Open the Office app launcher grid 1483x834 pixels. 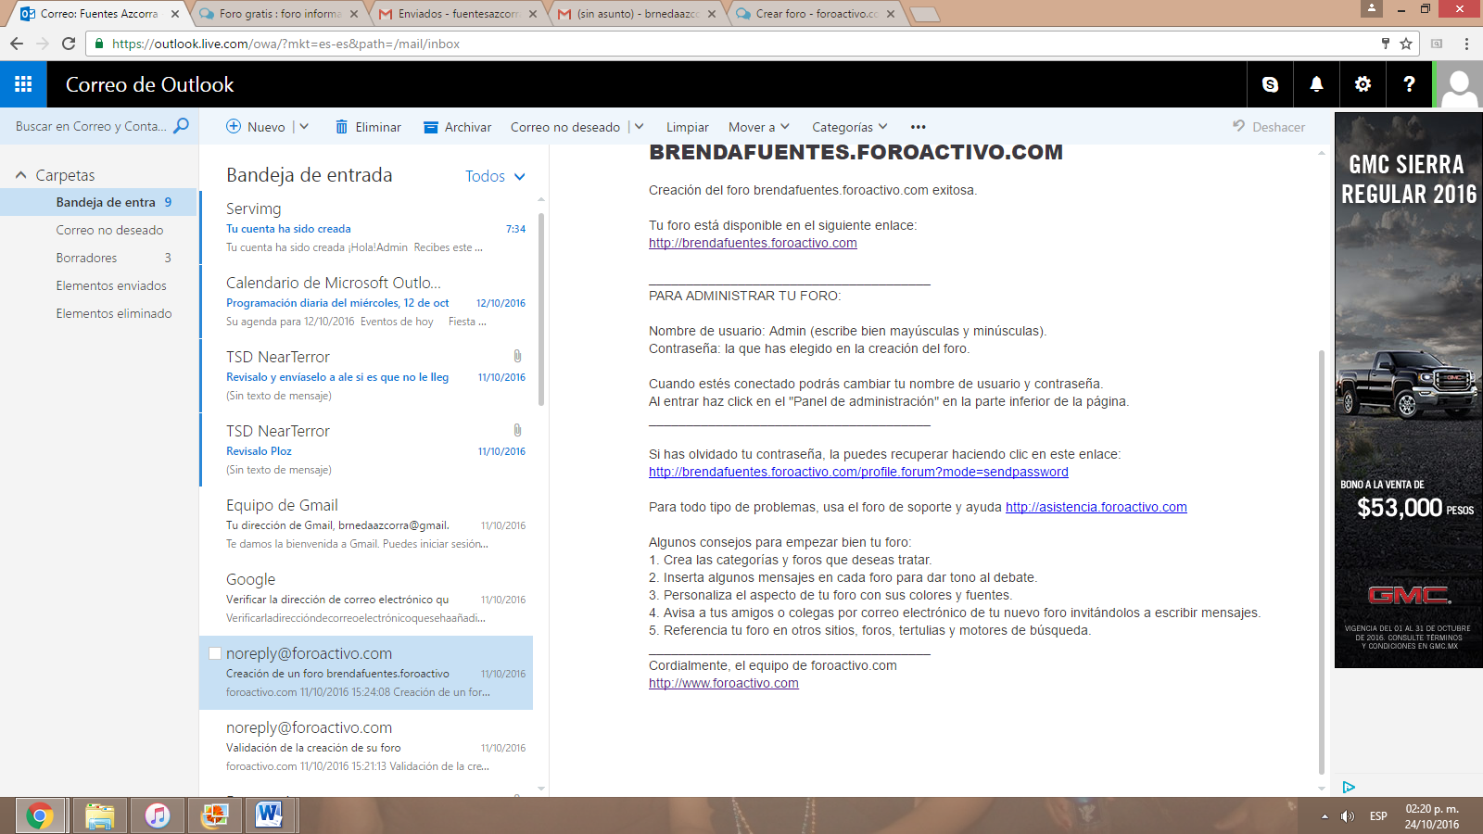tap(23, 84)
